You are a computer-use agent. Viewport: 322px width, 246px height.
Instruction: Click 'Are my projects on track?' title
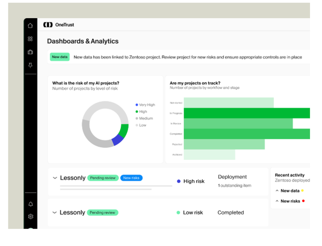point(195,83)
